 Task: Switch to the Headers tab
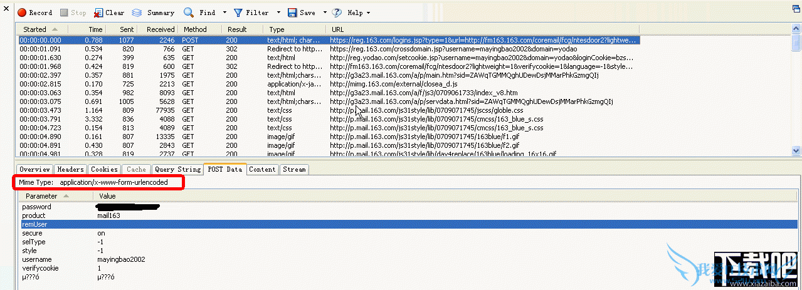point(70,169)
